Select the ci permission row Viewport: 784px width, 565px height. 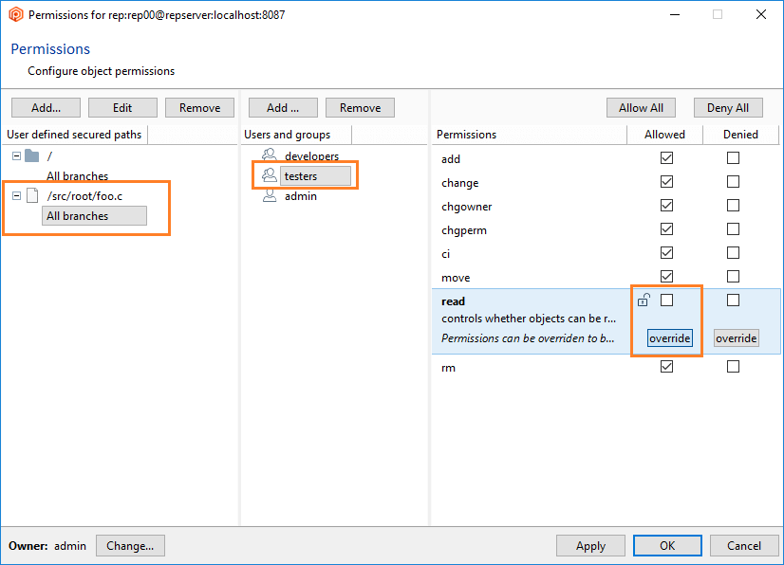coord(606,254)
